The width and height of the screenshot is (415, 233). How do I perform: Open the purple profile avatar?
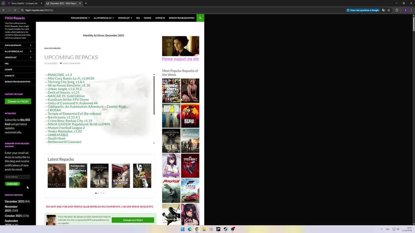pos(405,10)
